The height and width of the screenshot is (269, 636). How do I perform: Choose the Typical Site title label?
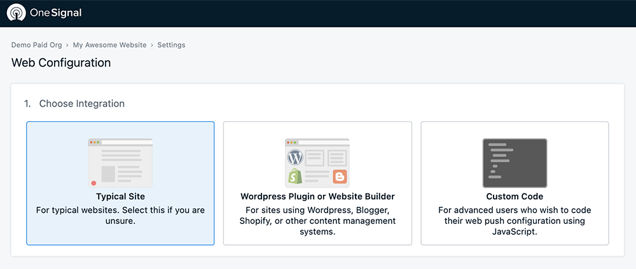tap(120, 197)
